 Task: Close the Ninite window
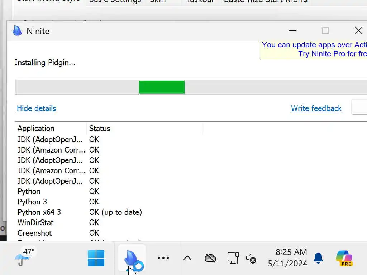358,31
